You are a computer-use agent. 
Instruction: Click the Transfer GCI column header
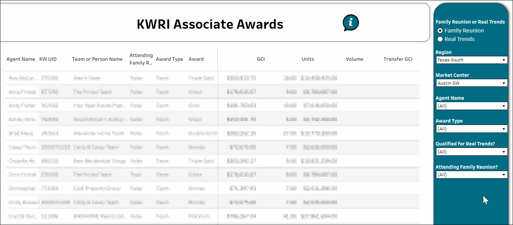click(398, 59)
